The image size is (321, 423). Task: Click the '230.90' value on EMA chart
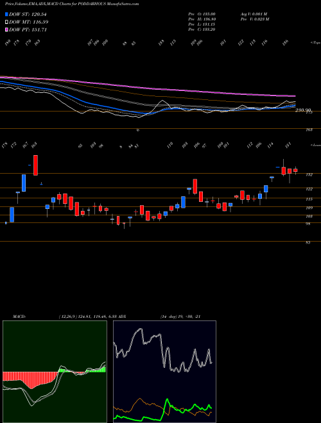pos(303,110)
